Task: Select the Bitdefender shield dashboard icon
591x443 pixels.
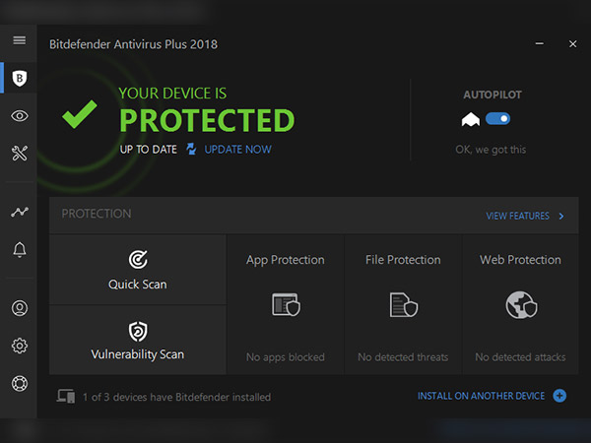Action: tap(19, 78)
